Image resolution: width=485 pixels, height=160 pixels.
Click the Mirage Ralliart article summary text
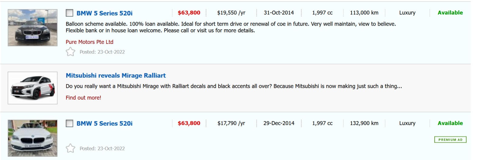tap(233, 86)
